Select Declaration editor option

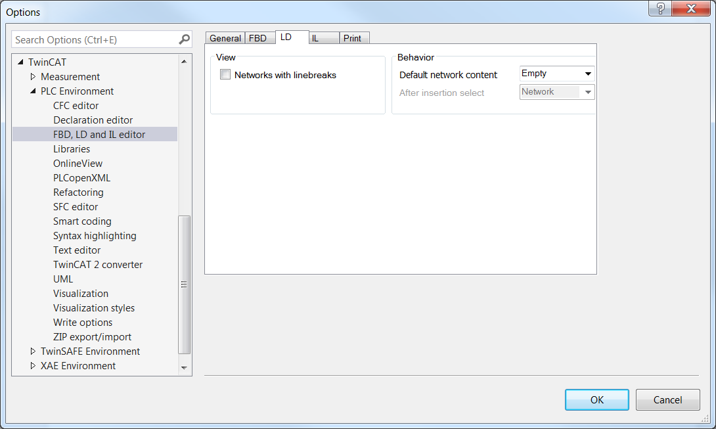(93, 120)
